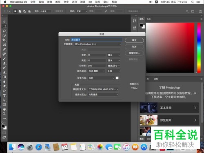204x153 pixels.
Task: Open Safari from the Dock
Action: pos(38,147)
